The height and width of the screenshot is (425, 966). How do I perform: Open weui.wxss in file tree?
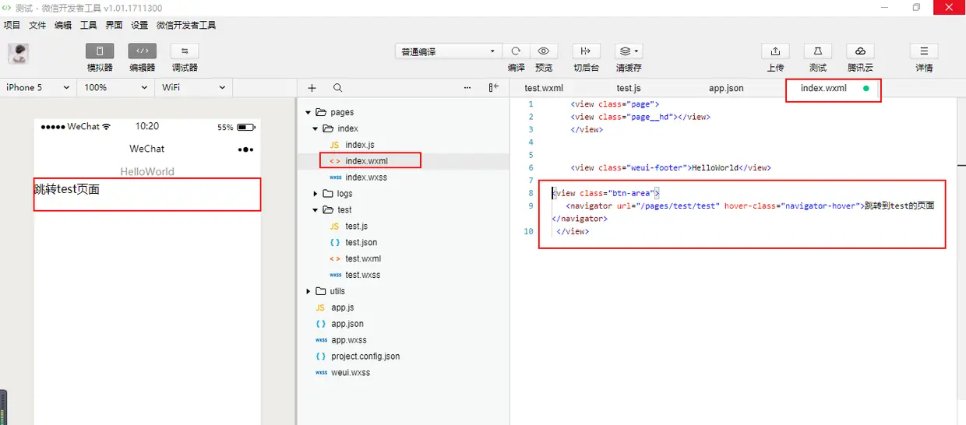click(351, 373)
